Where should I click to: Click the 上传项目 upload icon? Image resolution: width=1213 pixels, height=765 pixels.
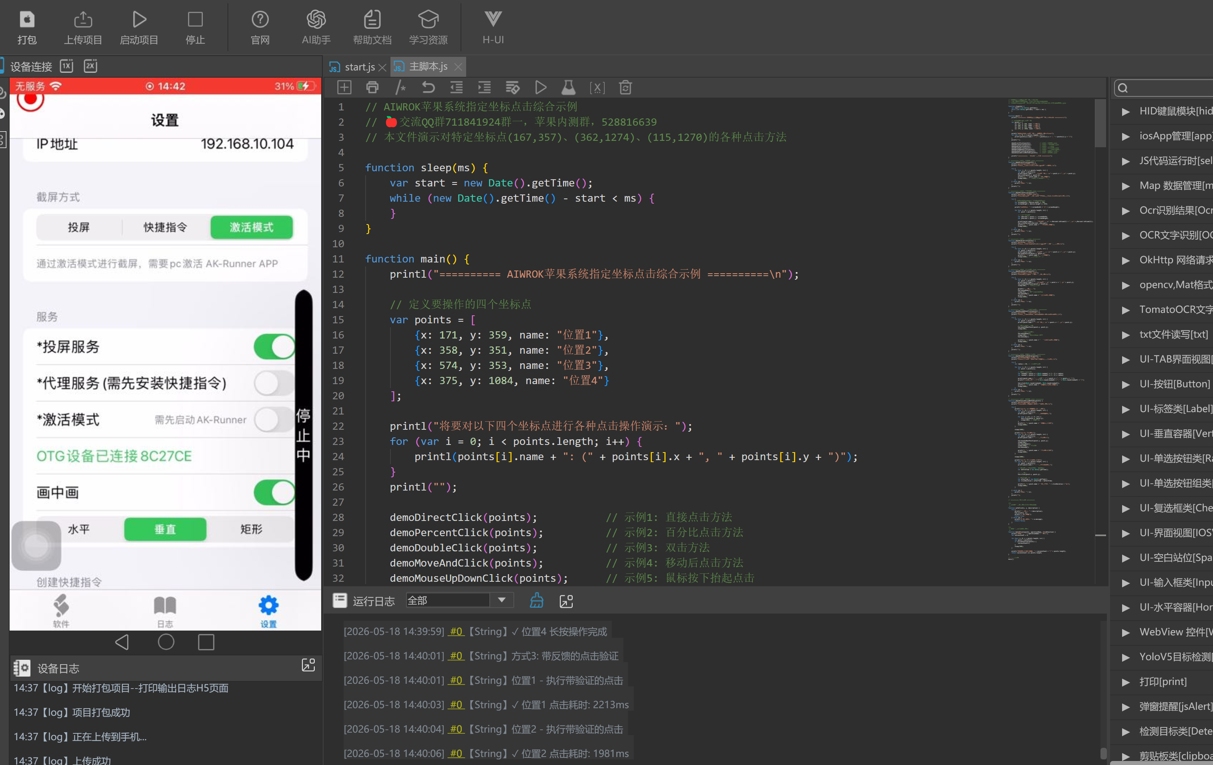[82, 28]
